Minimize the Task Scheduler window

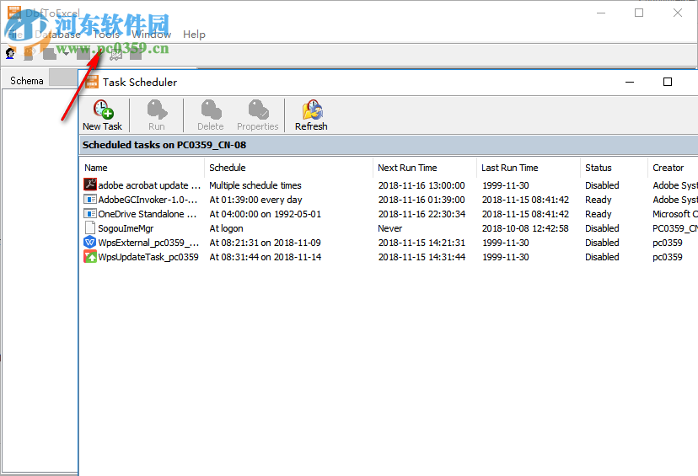tap(630, 82)
